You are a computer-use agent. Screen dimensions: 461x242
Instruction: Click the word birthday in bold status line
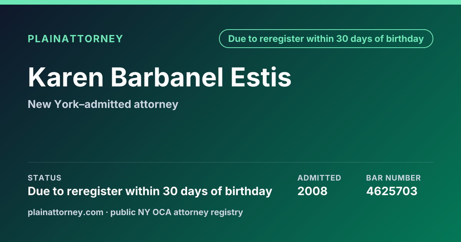click(x=252, y=191)
